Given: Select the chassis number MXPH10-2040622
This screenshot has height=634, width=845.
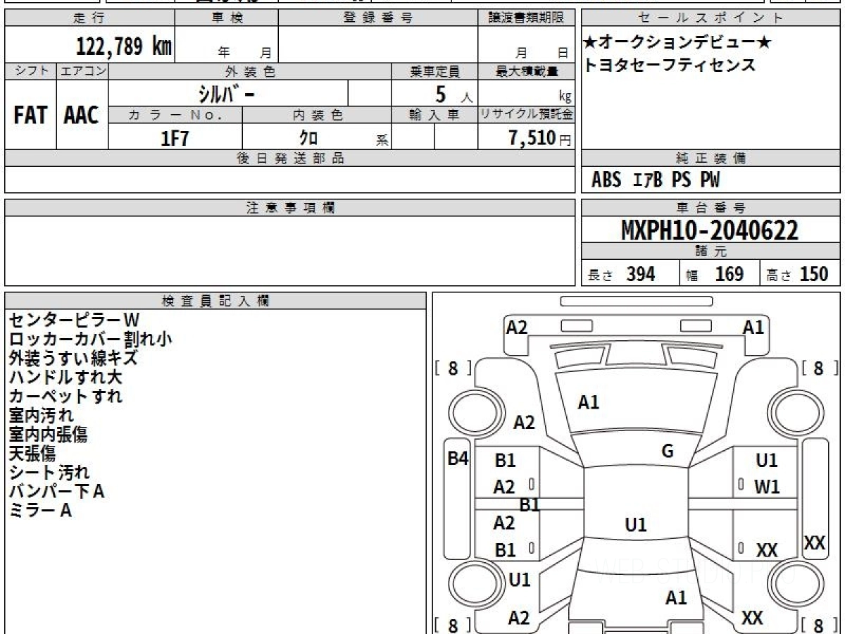Looking at the screenshot, I should (x=710, y=230).
